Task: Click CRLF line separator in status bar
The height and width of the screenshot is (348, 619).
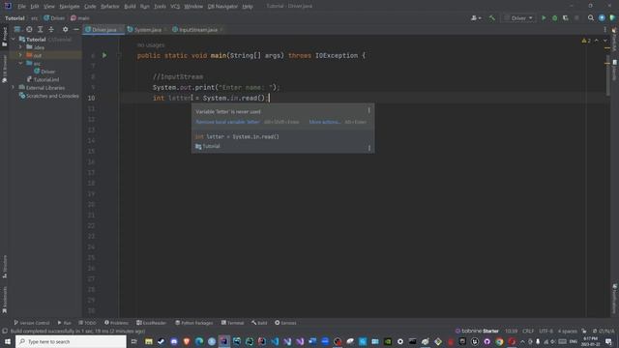Action: pyautogui.click(x=528, y=331)
